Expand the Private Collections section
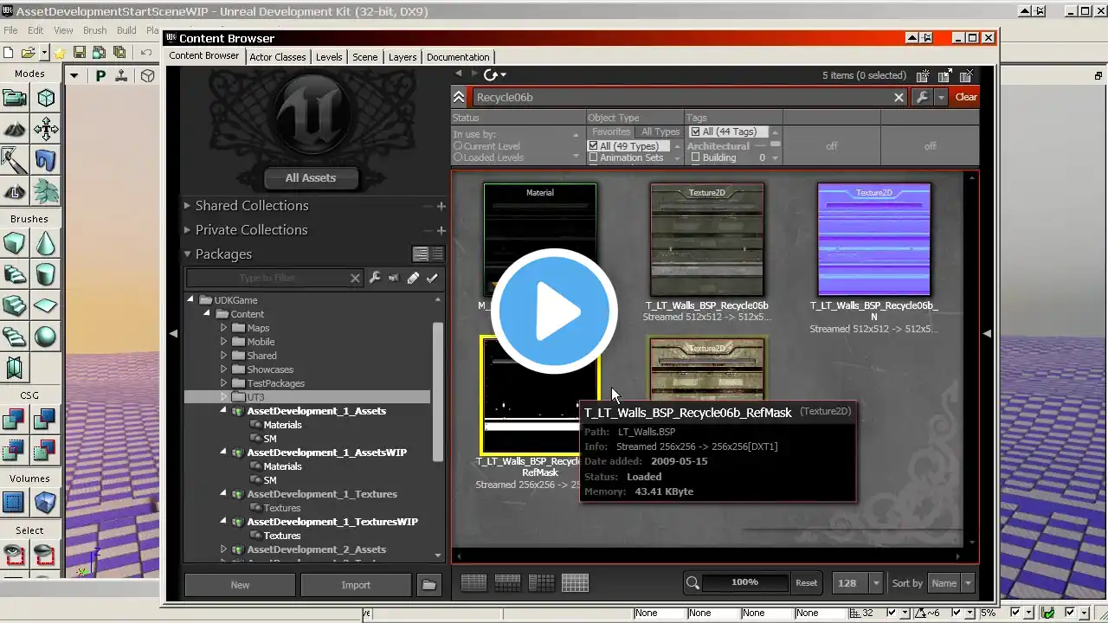This screenshot has height=623, width=1108. coord(187,229)
